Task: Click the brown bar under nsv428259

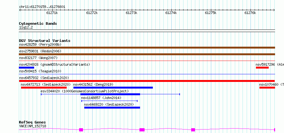Action: pyautogui.click(x=147, y=48)
